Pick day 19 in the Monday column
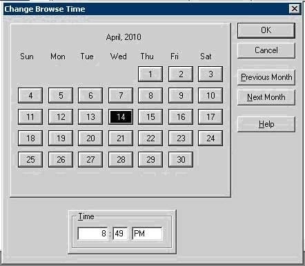Screen dimensions: 305x266 pyautogui.click(x=61, y=138)
